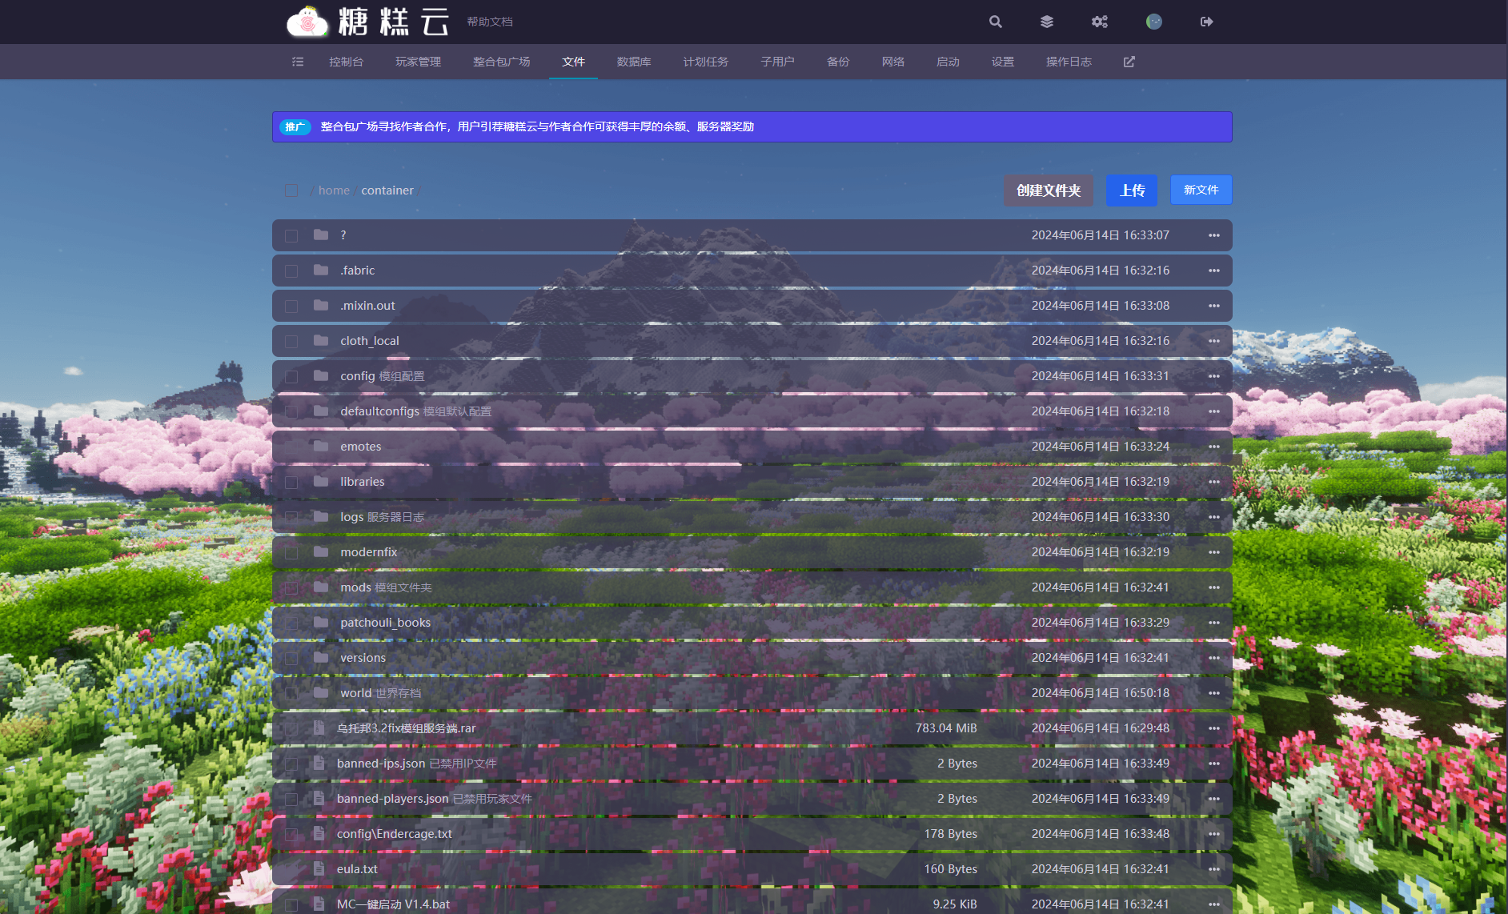
Task: Click the list icon left of 控制台
Action: [298, 62]
